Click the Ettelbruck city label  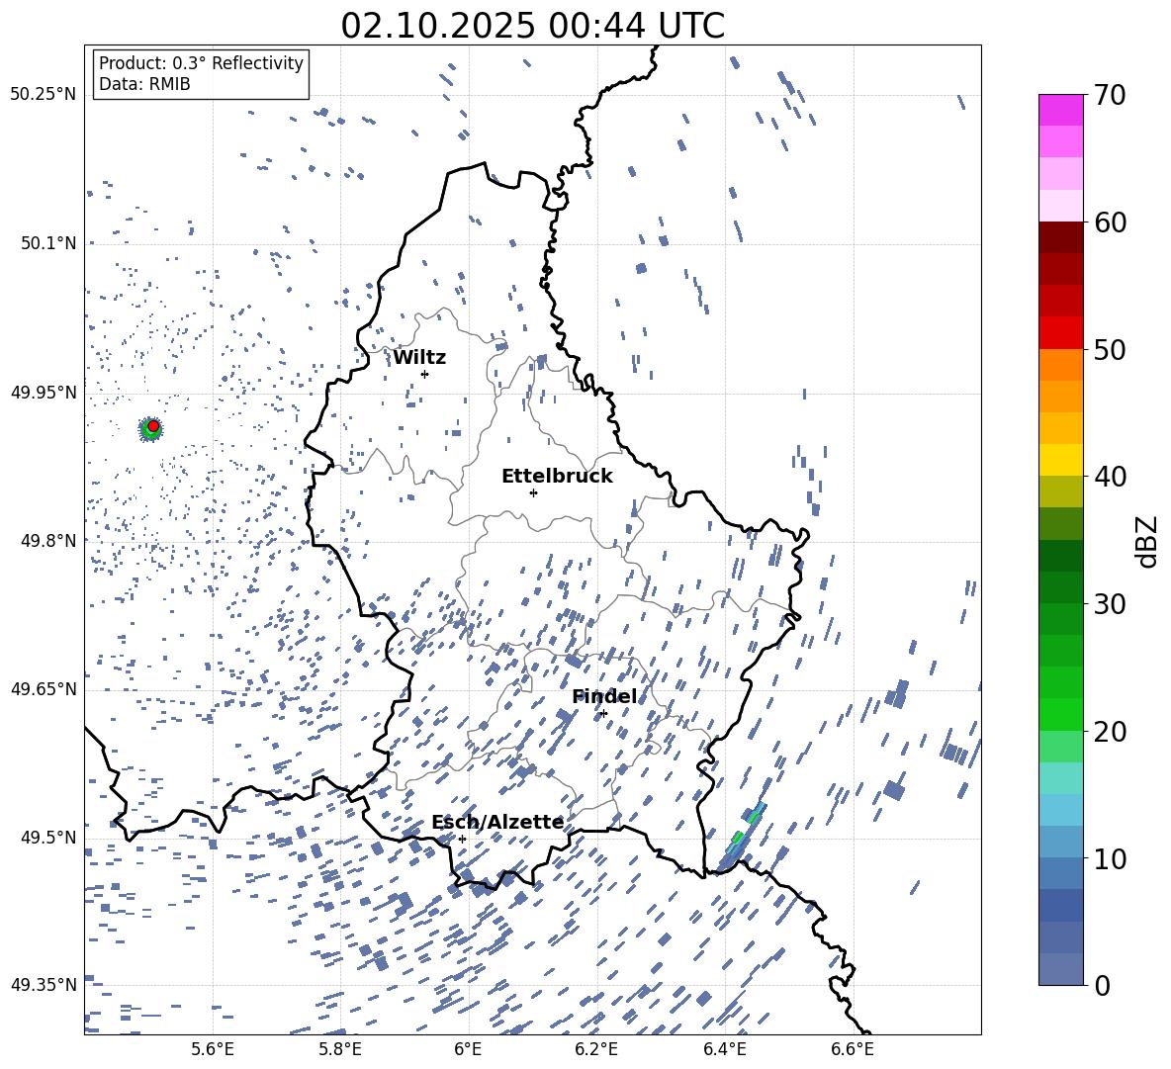[x=557, y=477]
